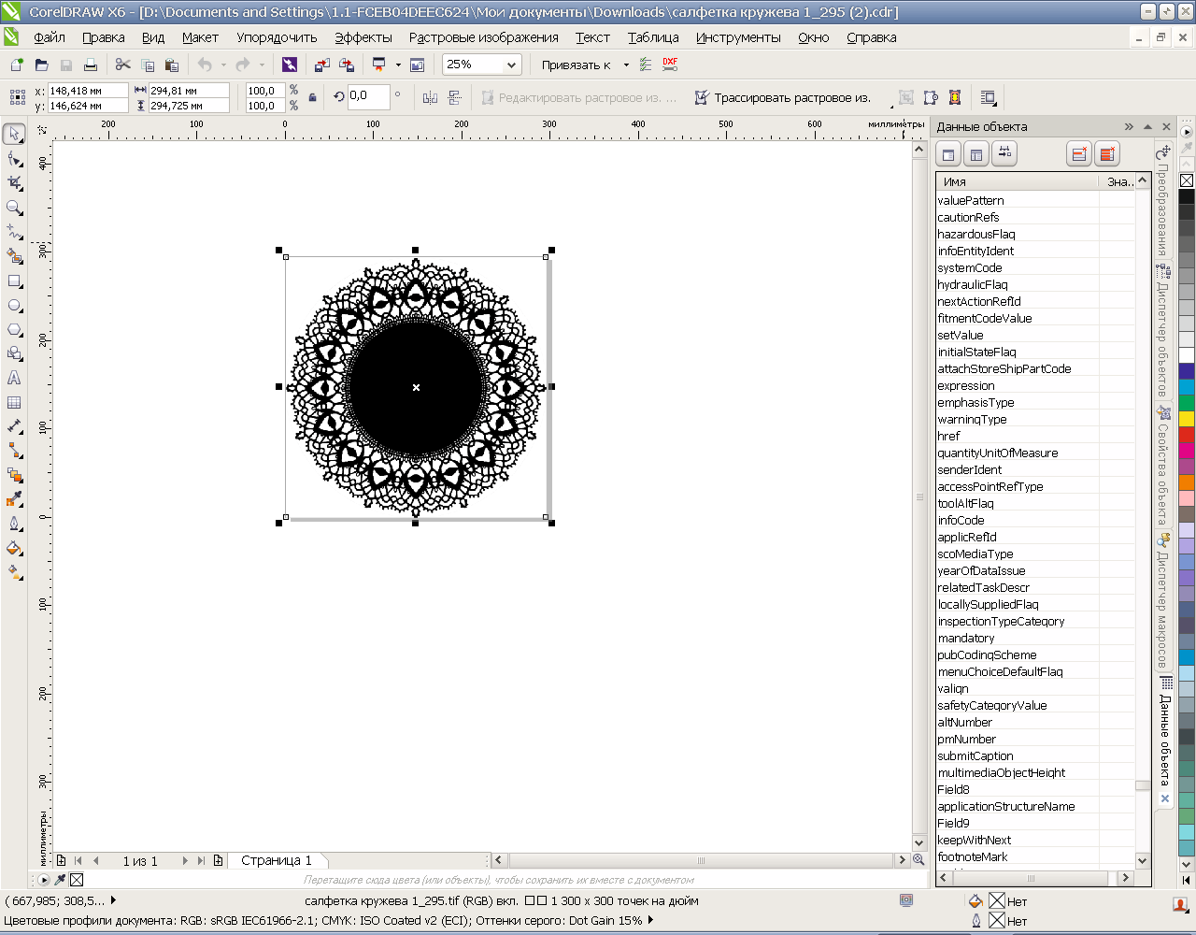Toggle the no-fill X swatch atop the palette
1196x935 pixels.
tap(1187, 180)
